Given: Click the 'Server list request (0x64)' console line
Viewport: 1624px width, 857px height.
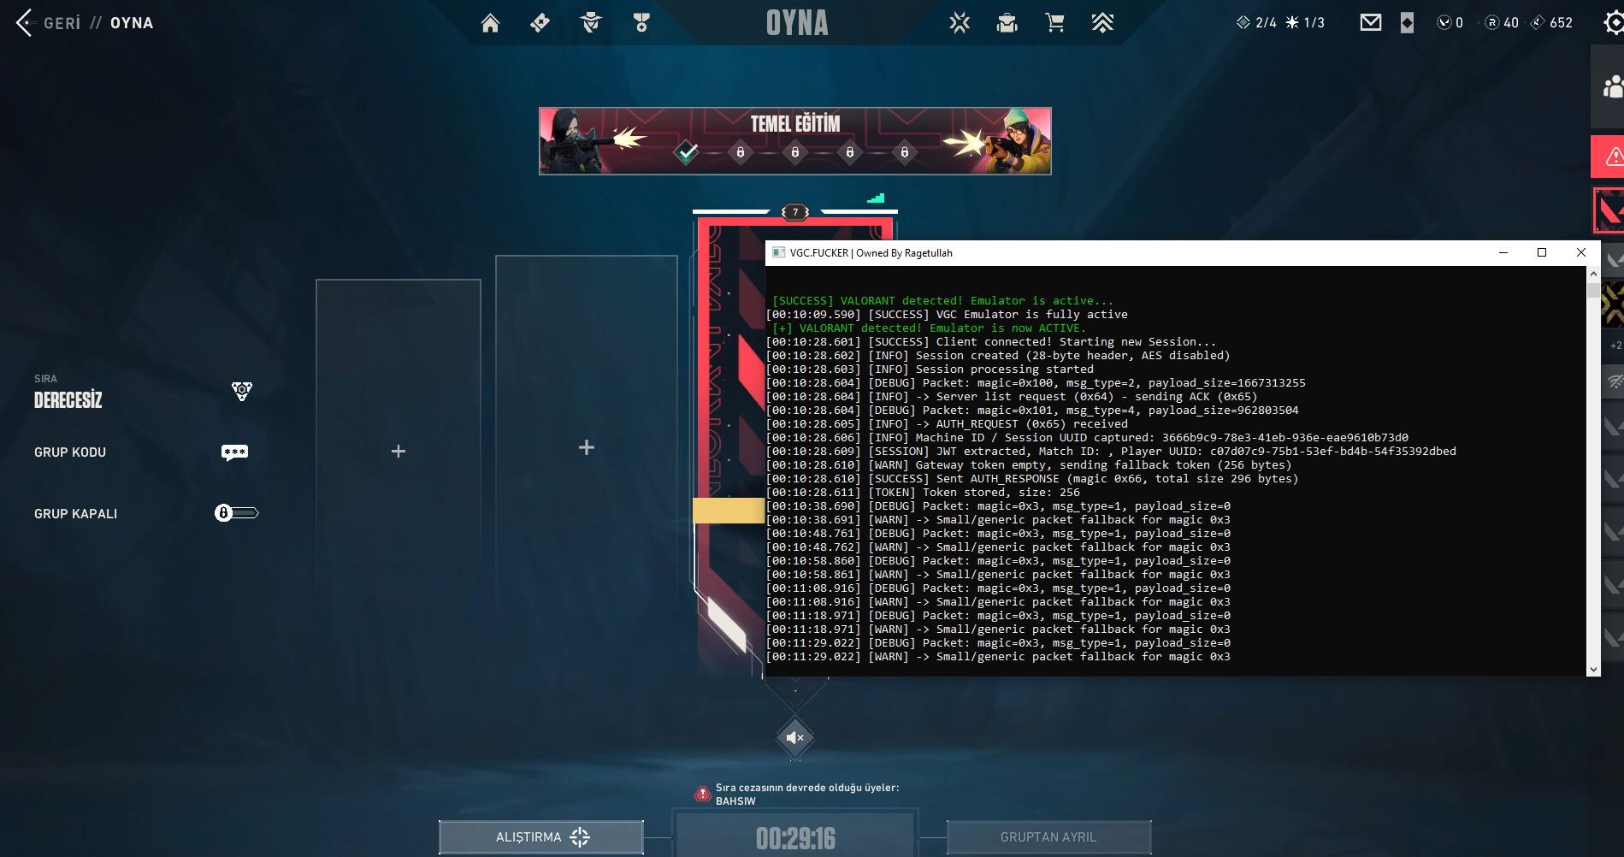Looking at the screenshot, I should 1012,397.
